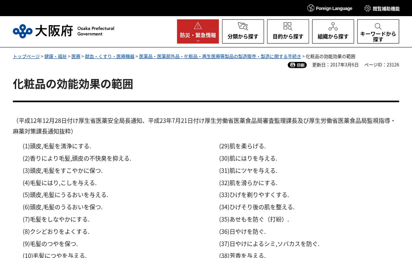412x258 pixels.
Task: Click item (9)毛髪のつやを保つ.
Action: tap(50, 244)
